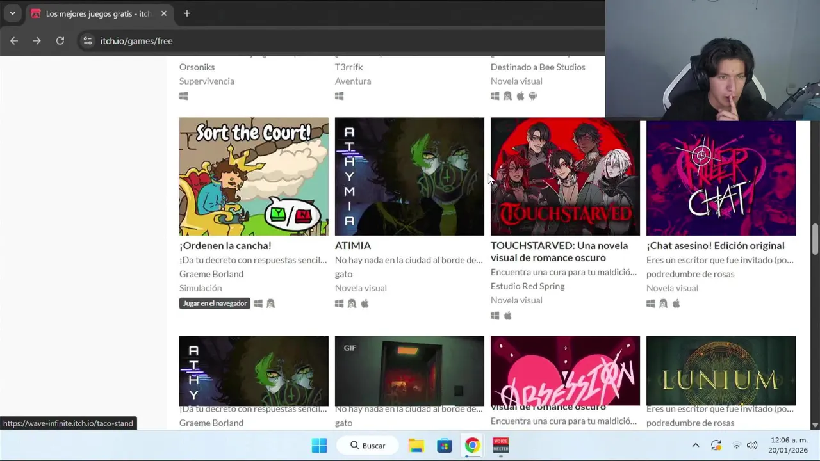Open author 'T3rrifk' link
Viewport: 820px width, 461px height.
pos(348,67)
